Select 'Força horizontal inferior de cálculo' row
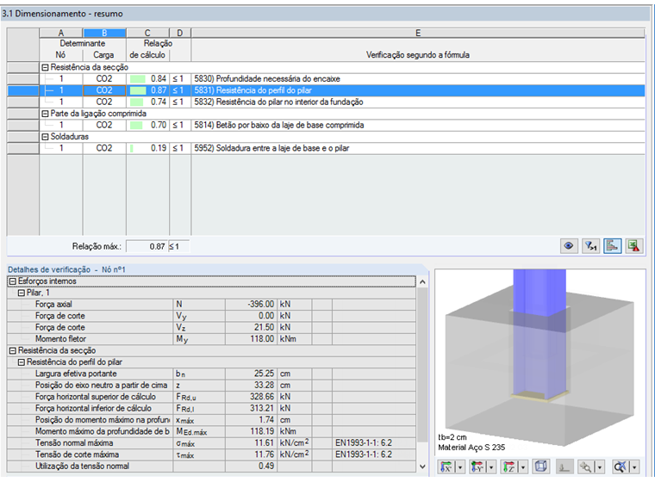The image size is (655, 482). 211,408
